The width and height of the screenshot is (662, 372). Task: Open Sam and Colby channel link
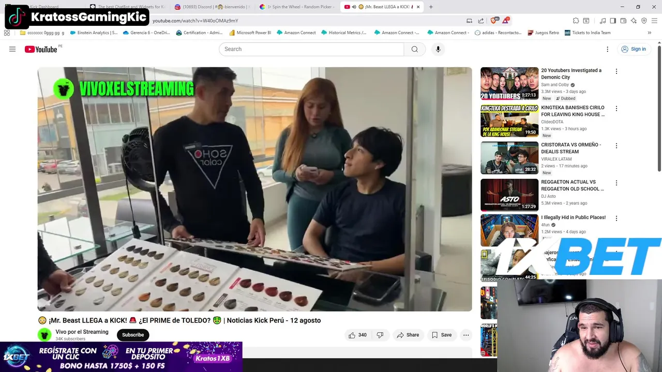(x=555, y=85)
